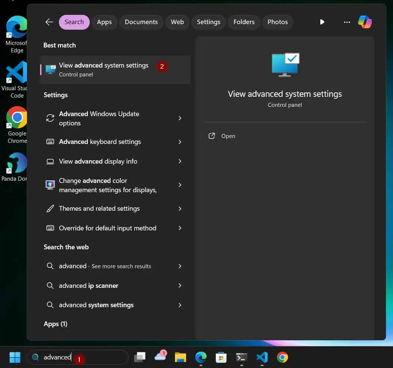Search web for 'advanced system settings'
393x368 pixels.
tap(115, 305)
